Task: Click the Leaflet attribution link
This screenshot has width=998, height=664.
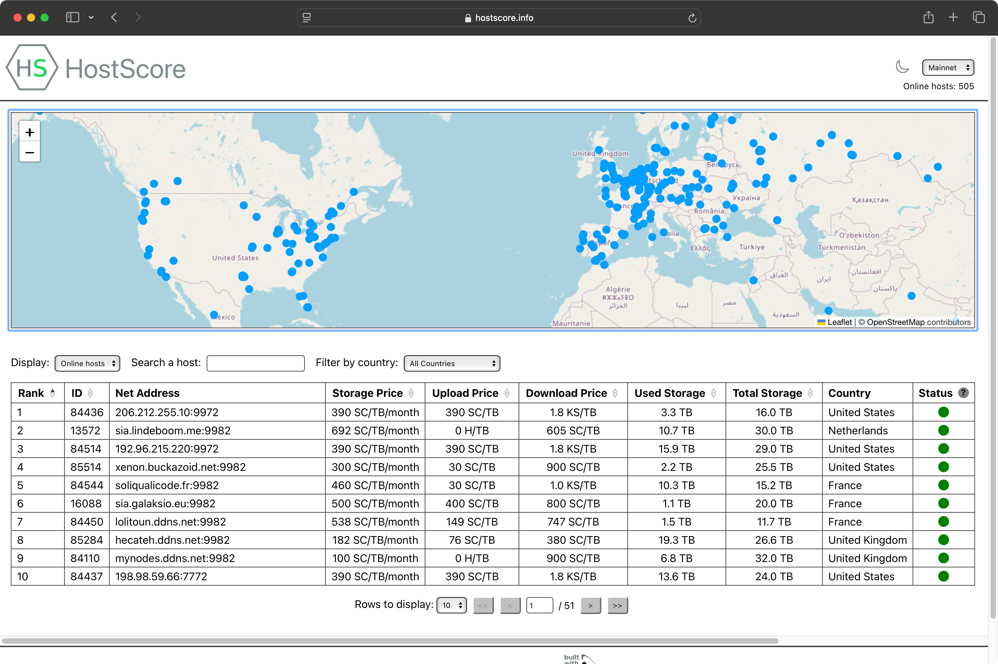Action: 839,322
